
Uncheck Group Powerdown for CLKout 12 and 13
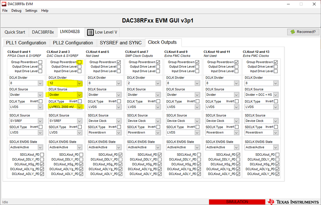276,62
